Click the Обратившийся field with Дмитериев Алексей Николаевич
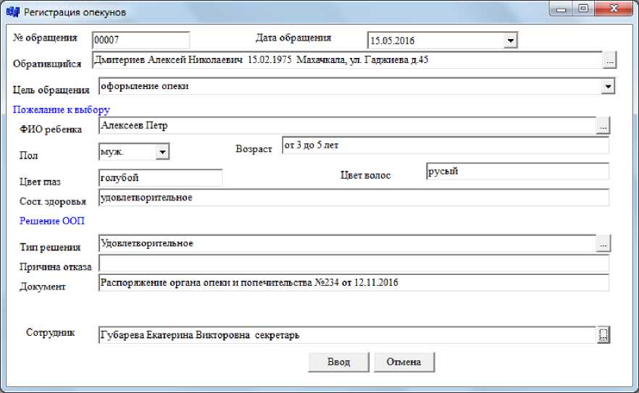 [x=348, y=60]
